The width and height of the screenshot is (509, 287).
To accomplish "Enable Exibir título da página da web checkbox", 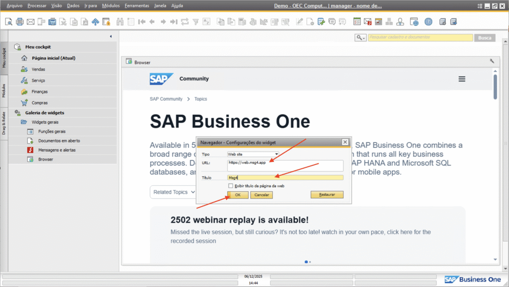I will pos(231,186).
